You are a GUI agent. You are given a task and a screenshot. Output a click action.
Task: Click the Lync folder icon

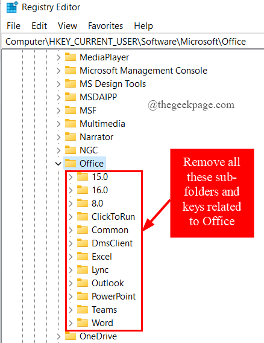(83, 269)
